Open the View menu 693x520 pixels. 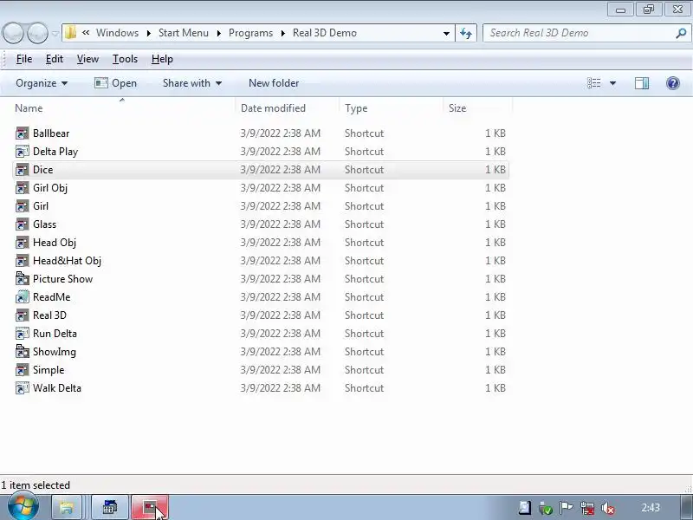tap(87, 59)
